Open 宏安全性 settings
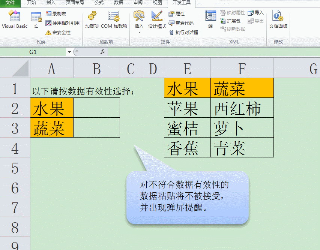This screenshot has height=250, width=320. point(58,33)
